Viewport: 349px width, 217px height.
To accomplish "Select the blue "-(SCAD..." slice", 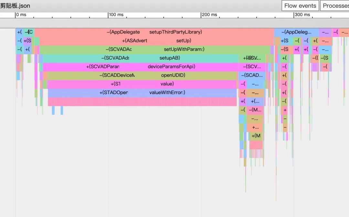I will (x=252, y=75).
